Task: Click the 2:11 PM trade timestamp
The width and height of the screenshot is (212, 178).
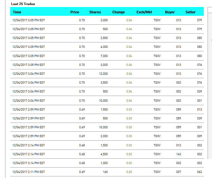Action: [x=28, y=172]
